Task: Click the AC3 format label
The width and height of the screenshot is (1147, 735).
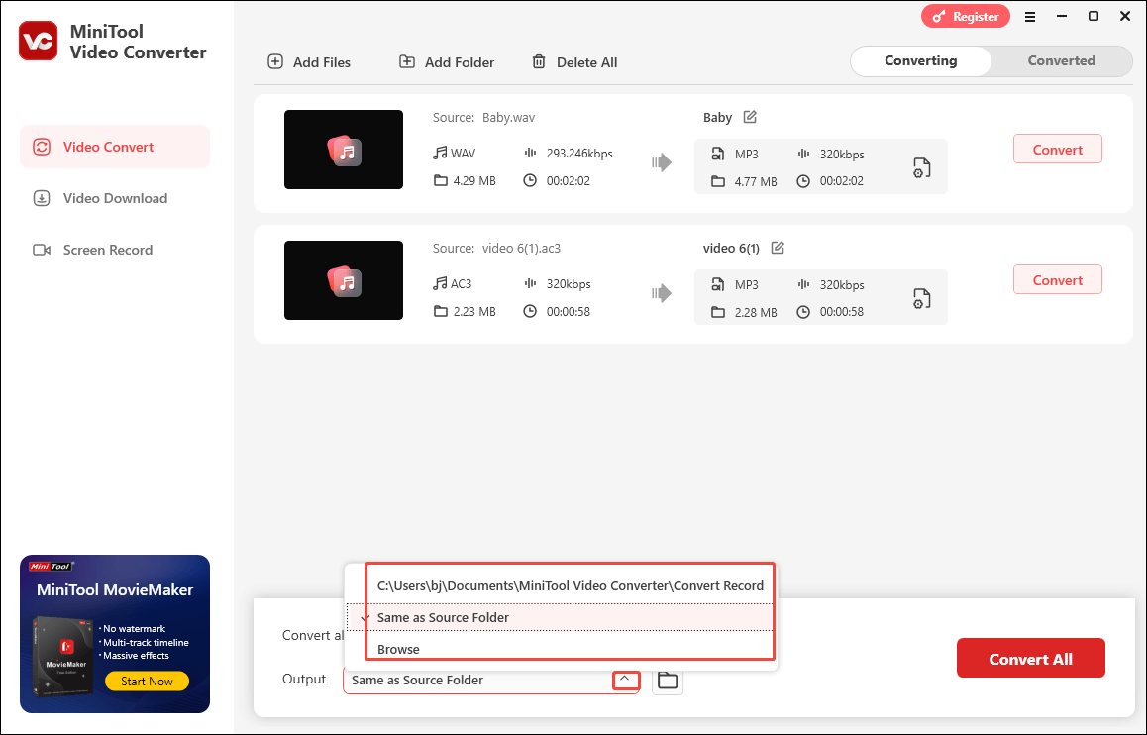Action: (461, 283)
